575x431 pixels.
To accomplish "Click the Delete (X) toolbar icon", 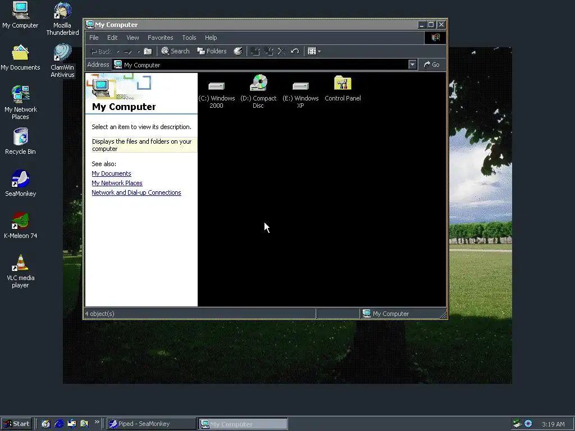I will click(282, 51).
